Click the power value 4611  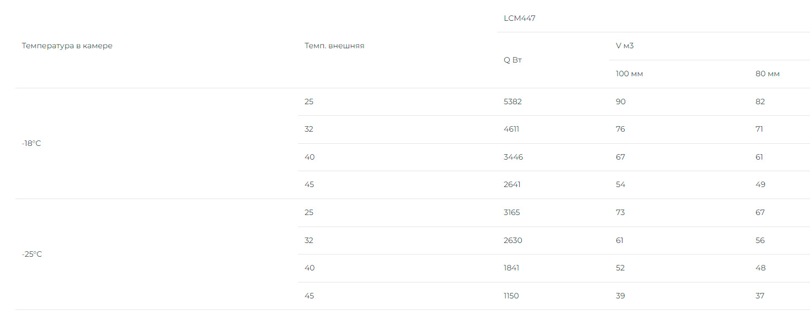[x=511, y=129]
